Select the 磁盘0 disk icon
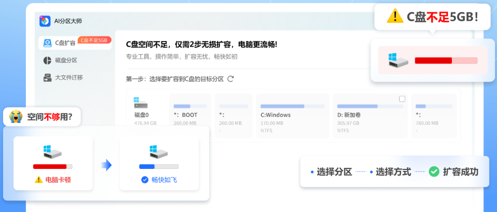This screenshot has width=497, height=212. pos(141,103)
